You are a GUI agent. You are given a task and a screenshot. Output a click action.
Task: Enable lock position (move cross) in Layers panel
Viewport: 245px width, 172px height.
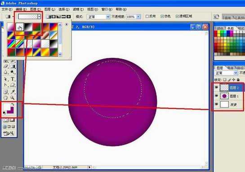point(234,80)
